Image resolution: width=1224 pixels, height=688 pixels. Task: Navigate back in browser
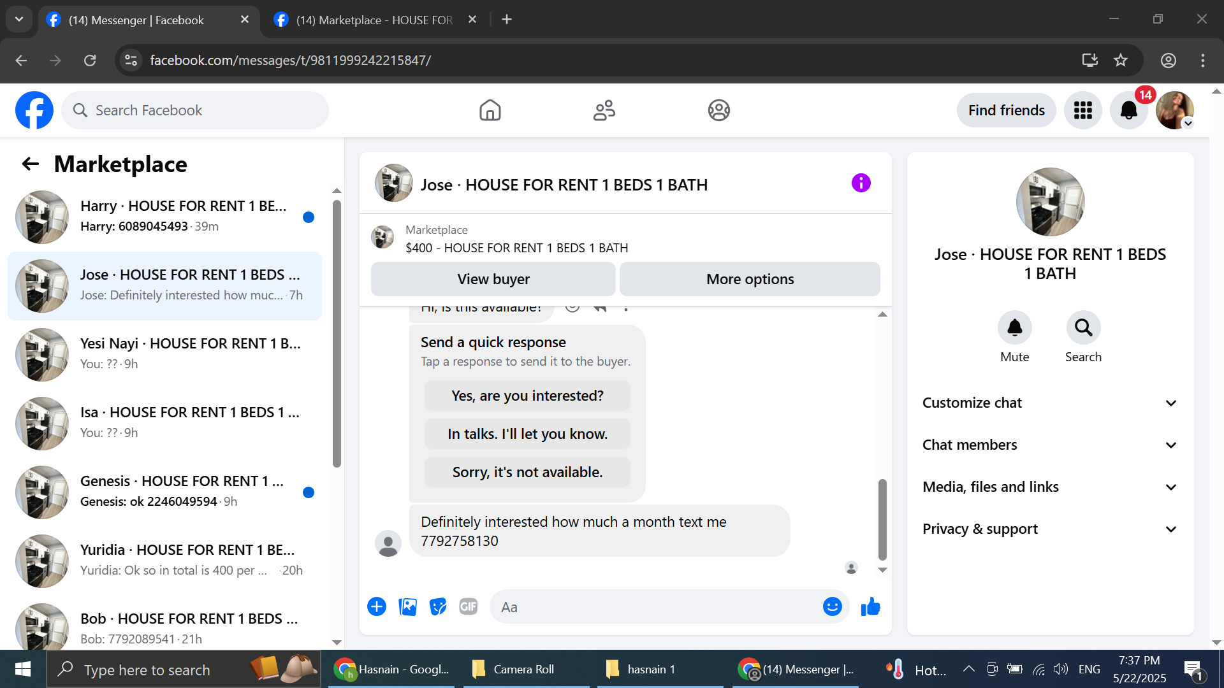click(x=21, y=61)
